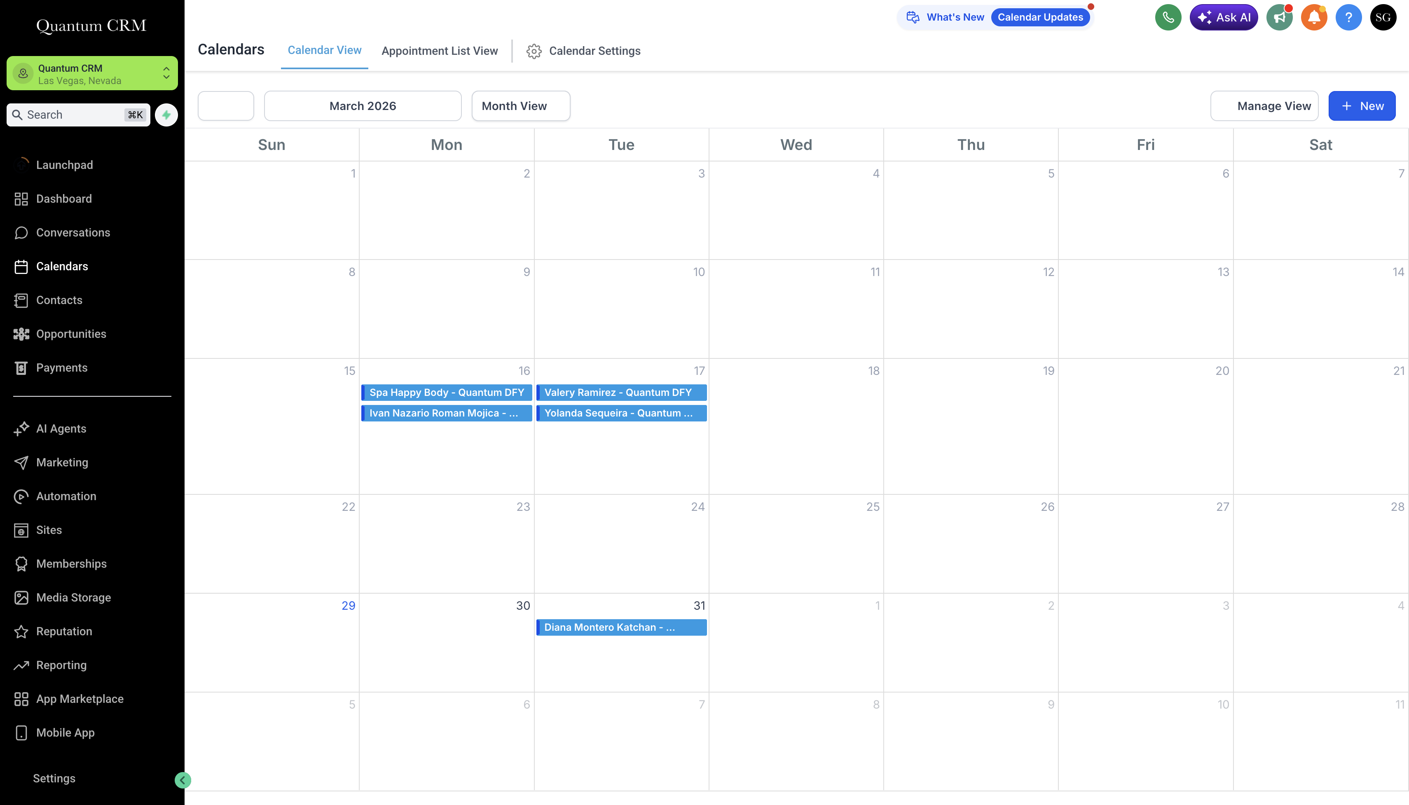Open the orange notifications bell
The image size is (1409, 805).
pos(1314,18)
